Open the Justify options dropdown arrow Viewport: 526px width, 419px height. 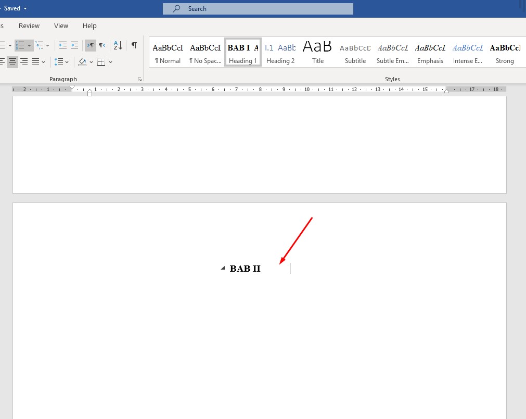click(44, 62)
